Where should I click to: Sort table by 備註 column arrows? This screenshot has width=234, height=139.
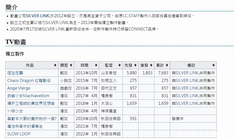tap(214, 65)
